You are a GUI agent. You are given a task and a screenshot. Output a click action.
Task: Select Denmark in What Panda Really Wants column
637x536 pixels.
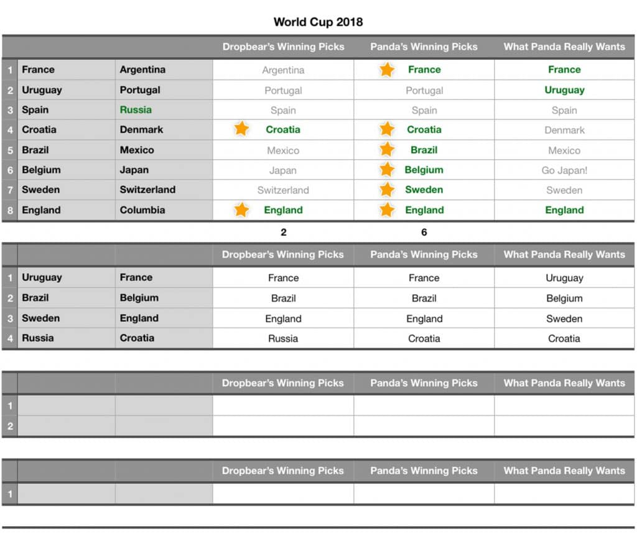pyautogui.click(x=564, y=130)
